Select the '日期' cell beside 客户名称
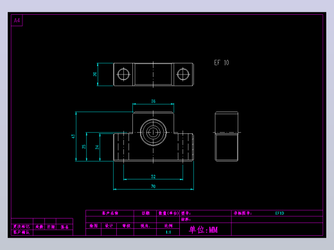 (146, 213)
